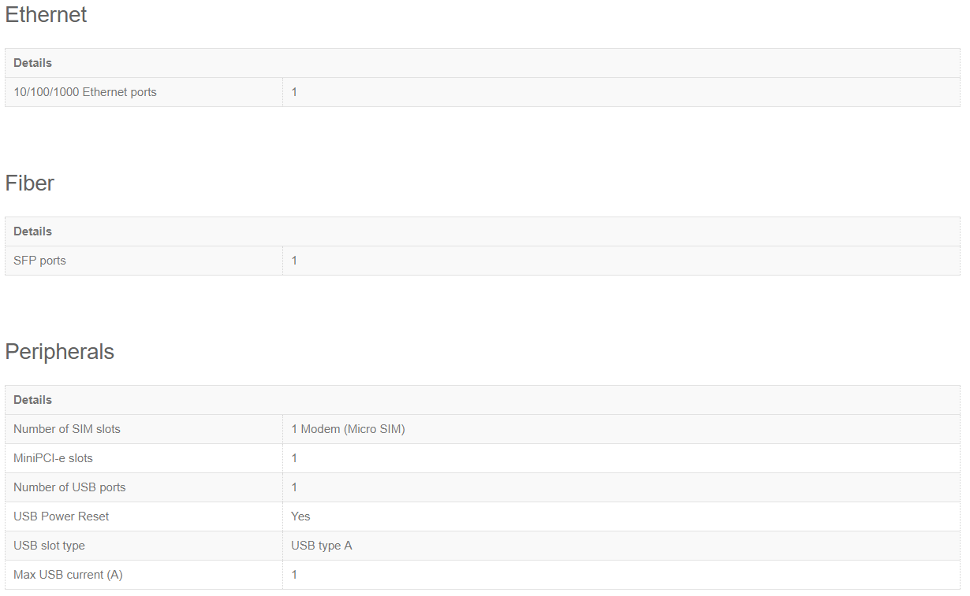
Task: Select the SFP ports label
Action: pos(39,261)
